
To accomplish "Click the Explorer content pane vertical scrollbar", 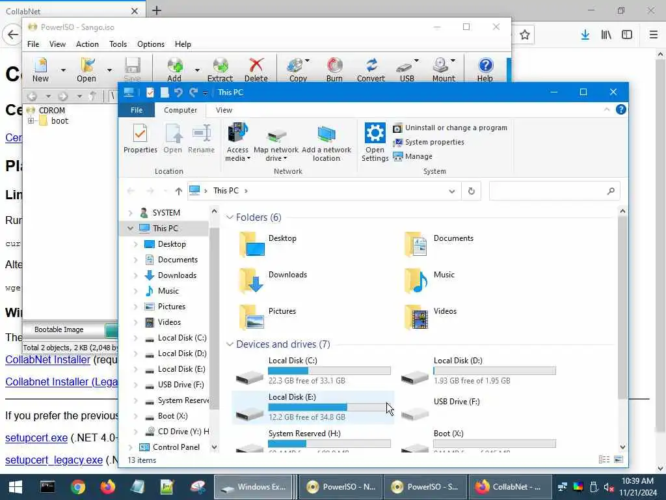I will tap(622, 308).
